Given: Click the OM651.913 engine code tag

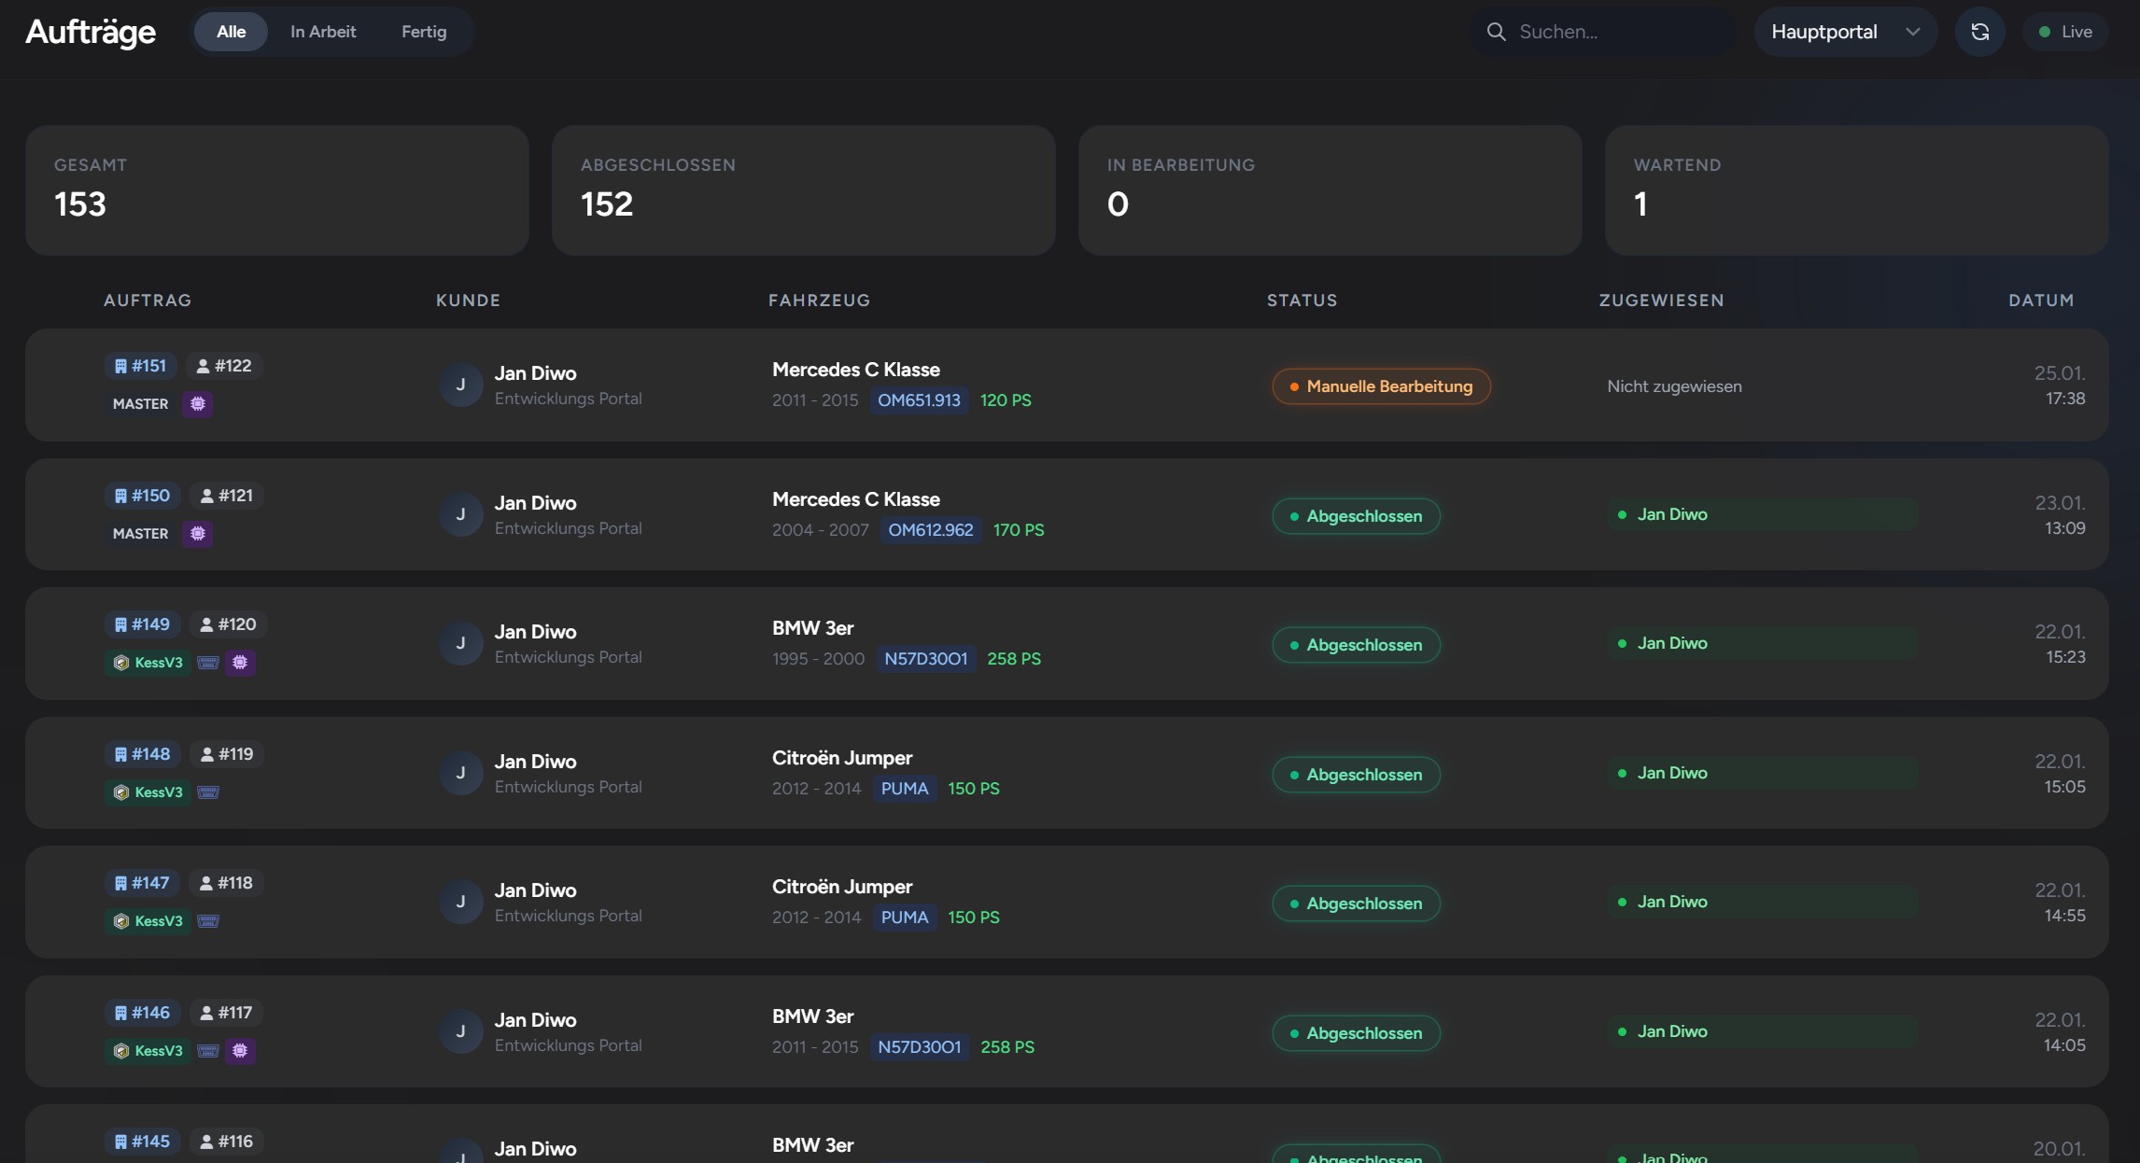Looking at the screenshot, I should click(x=919, y=400).
